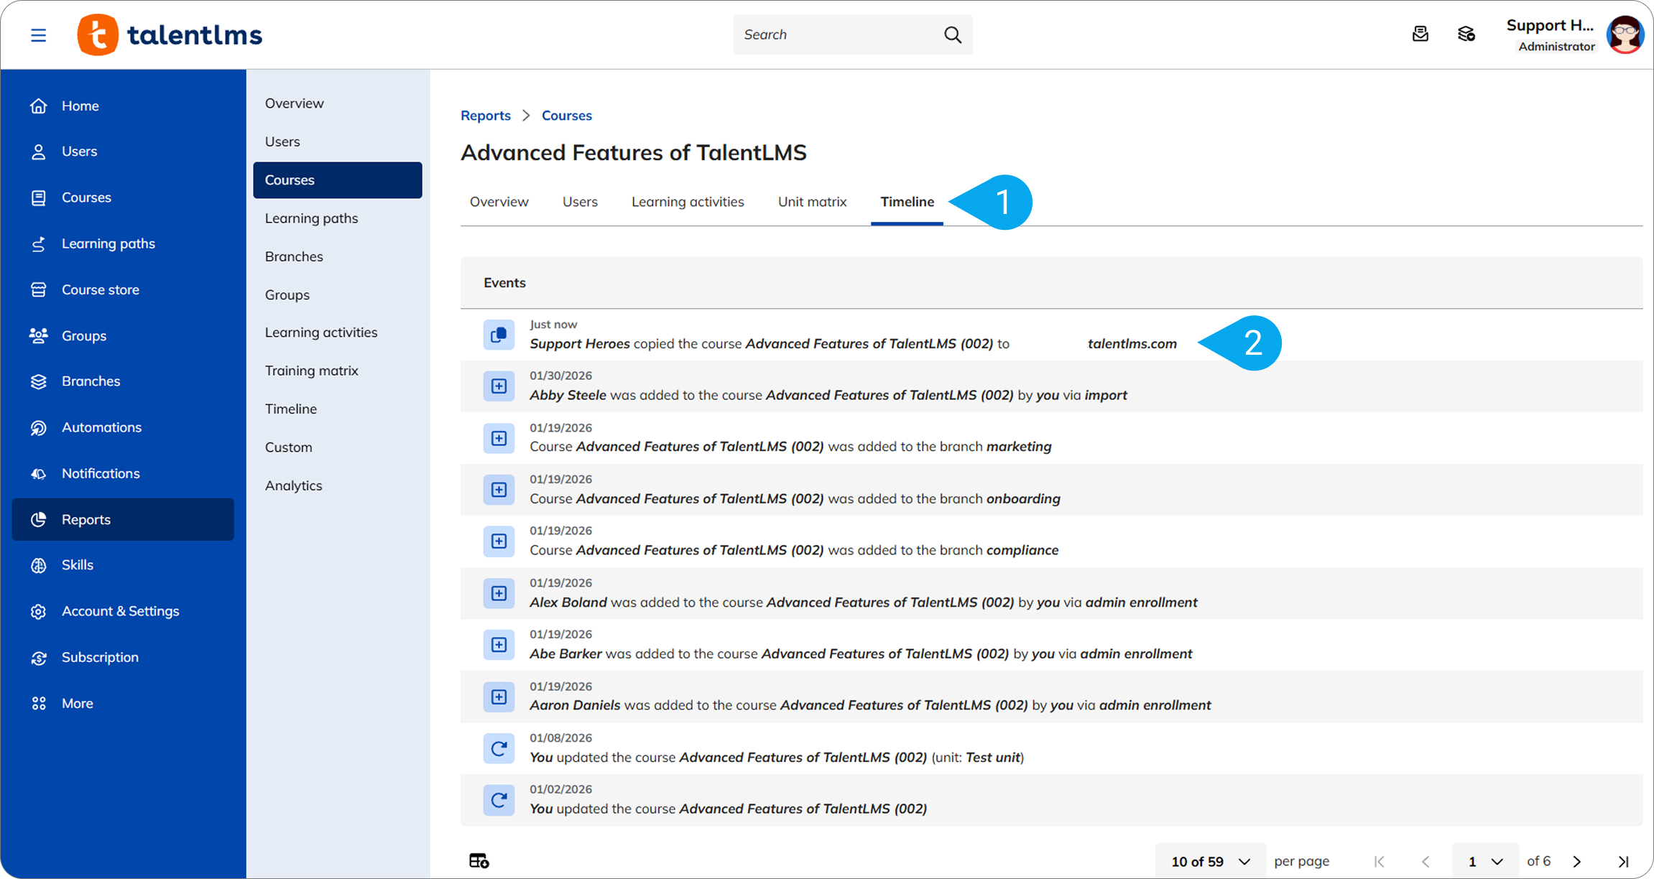Screen dimensions: 1654x879
Task: Click the Reports breadcrumb link
Action: pyautogui.click(x=486, y=116)
